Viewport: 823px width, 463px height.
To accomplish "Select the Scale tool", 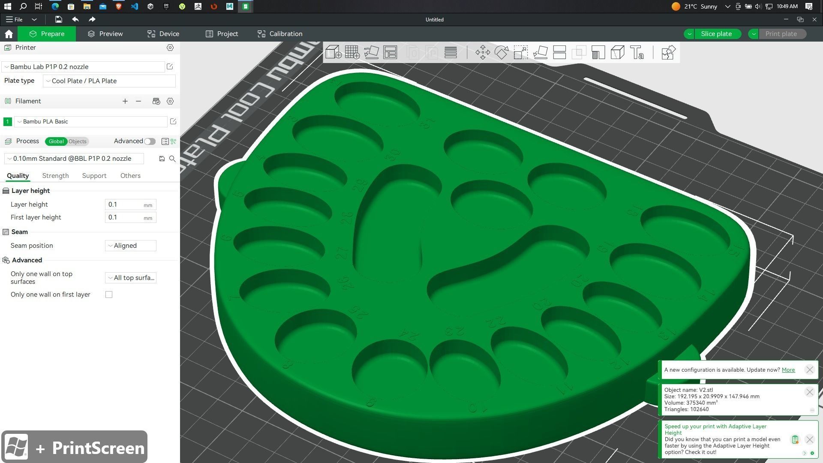I will click(x=521, y=52).
